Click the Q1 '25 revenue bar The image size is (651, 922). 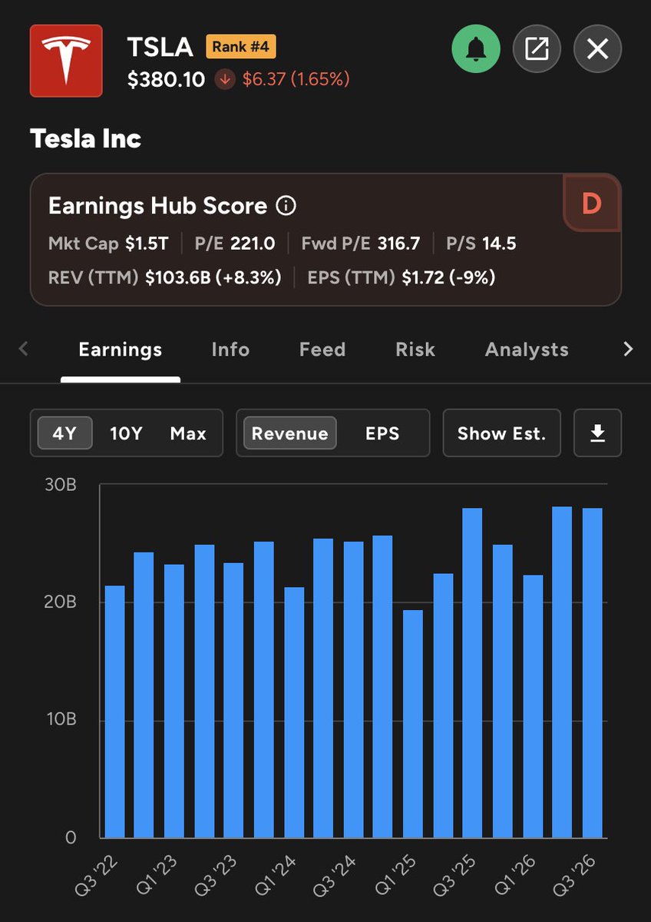(x=413, y=724)
